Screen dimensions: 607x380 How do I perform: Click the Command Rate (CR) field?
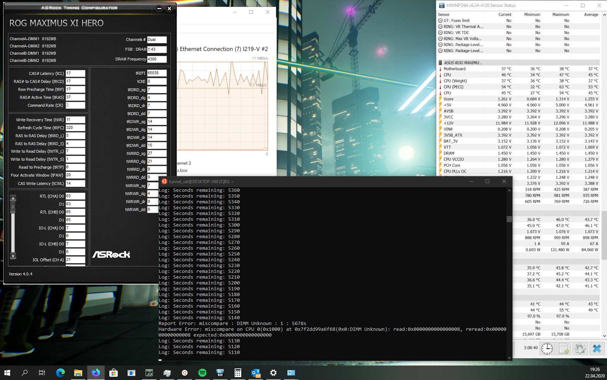(x=75, y=105)
